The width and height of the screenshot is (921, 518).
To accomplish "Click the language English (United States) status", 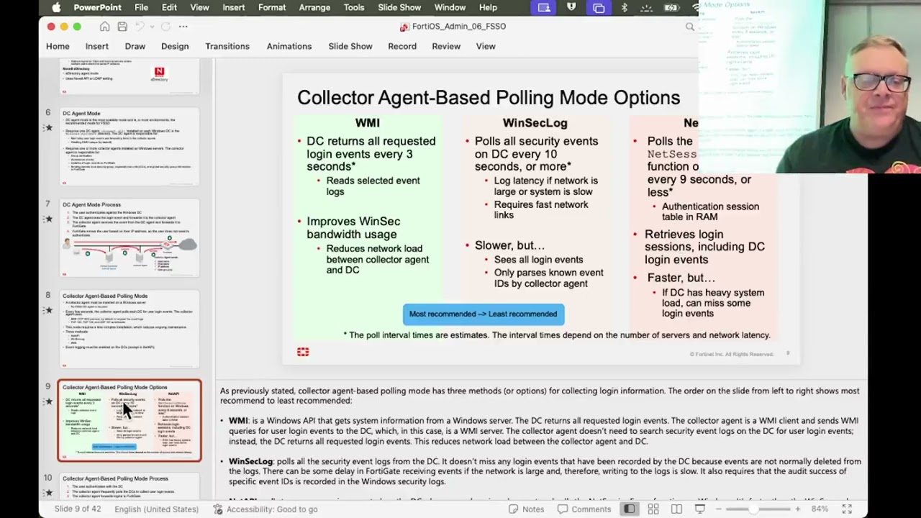I will [x=156, y=509].
